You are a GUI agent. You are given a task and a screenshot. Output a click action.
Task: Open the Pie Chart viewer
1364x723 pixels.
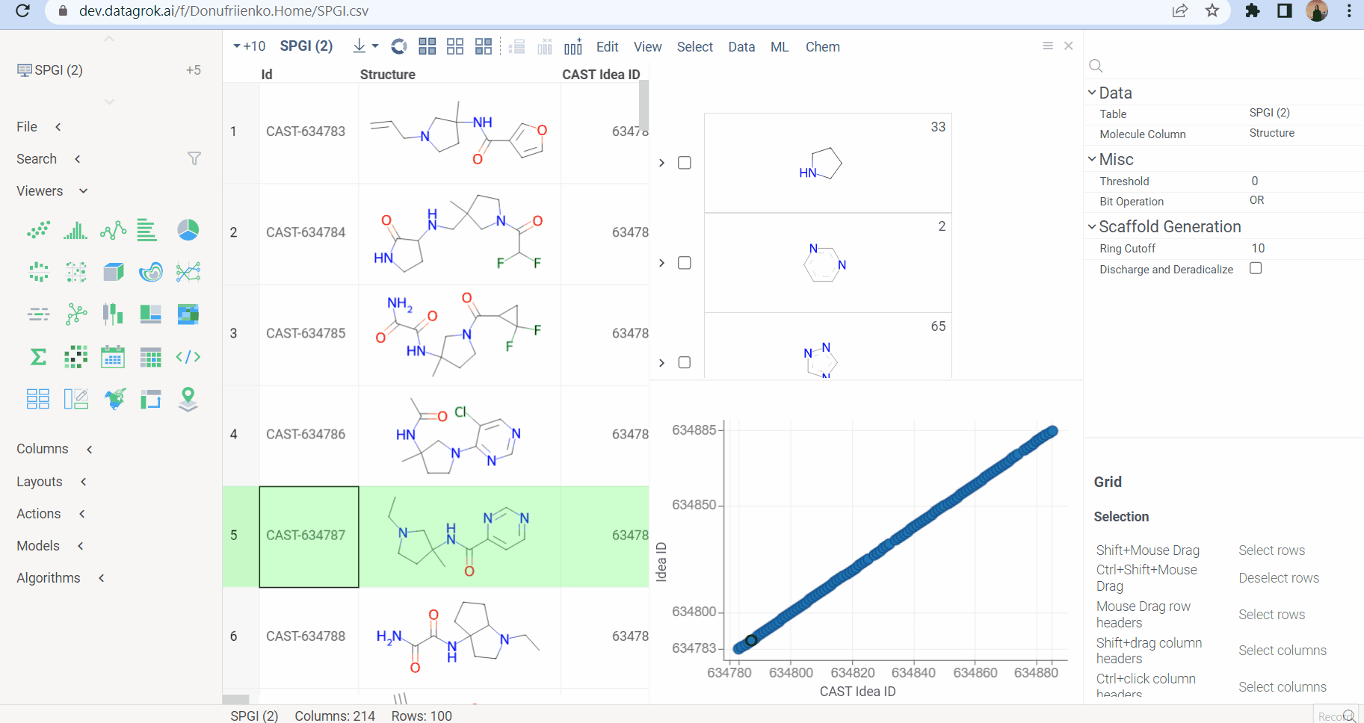tap(188, 230)
